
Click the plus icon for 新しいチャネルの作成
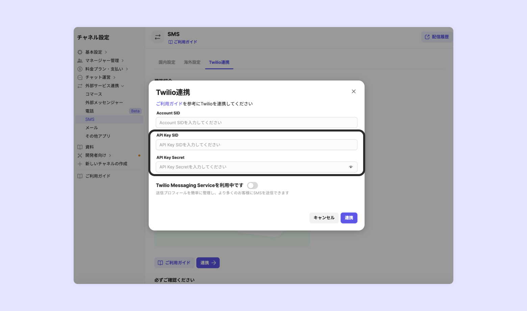[80, 164]
